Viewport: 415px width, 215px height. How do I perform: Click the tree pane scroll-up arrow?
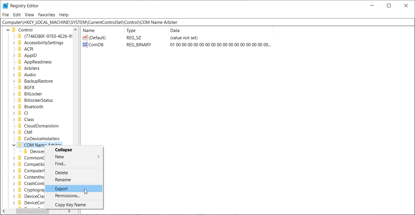[75, 30]
